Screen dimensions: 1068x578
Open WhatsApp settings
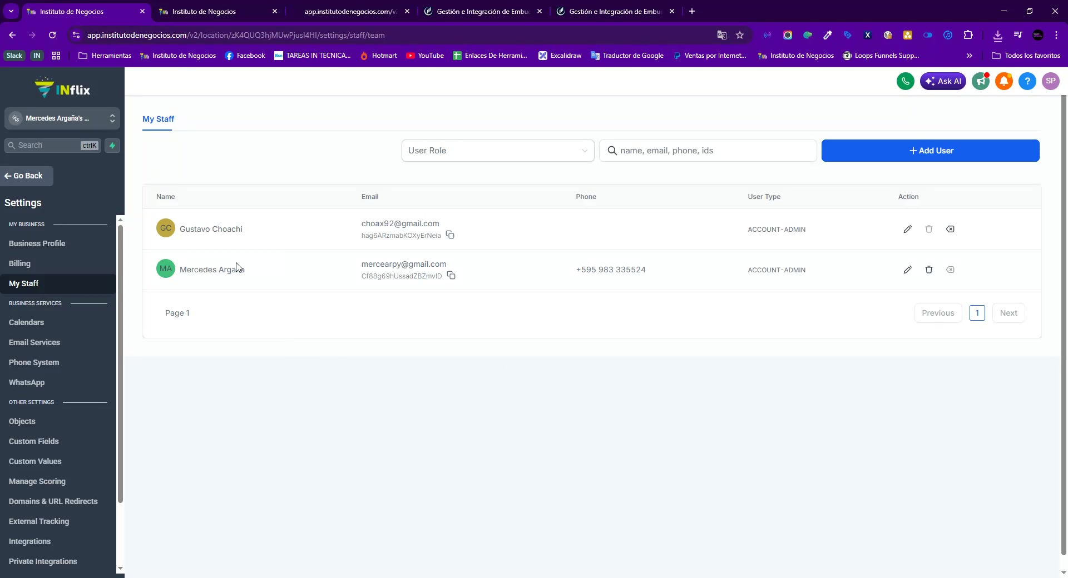(x=27, y=382)
